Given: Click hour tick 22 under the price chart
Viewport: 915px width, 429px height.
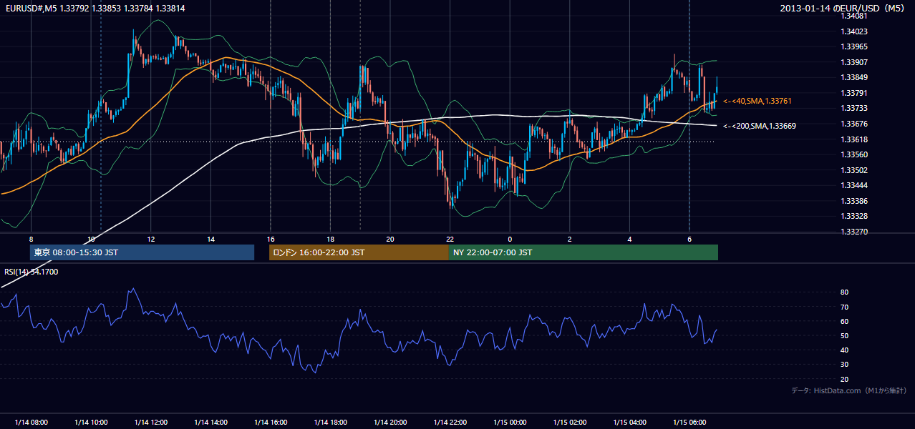Looking at the screenshot, I should pyautogui.click(x=450, y=239).
